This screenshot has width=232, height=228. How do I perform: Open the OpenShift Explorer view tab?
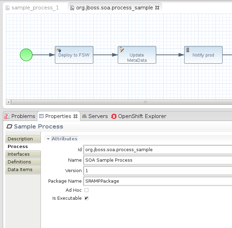[x=139, y=116]
